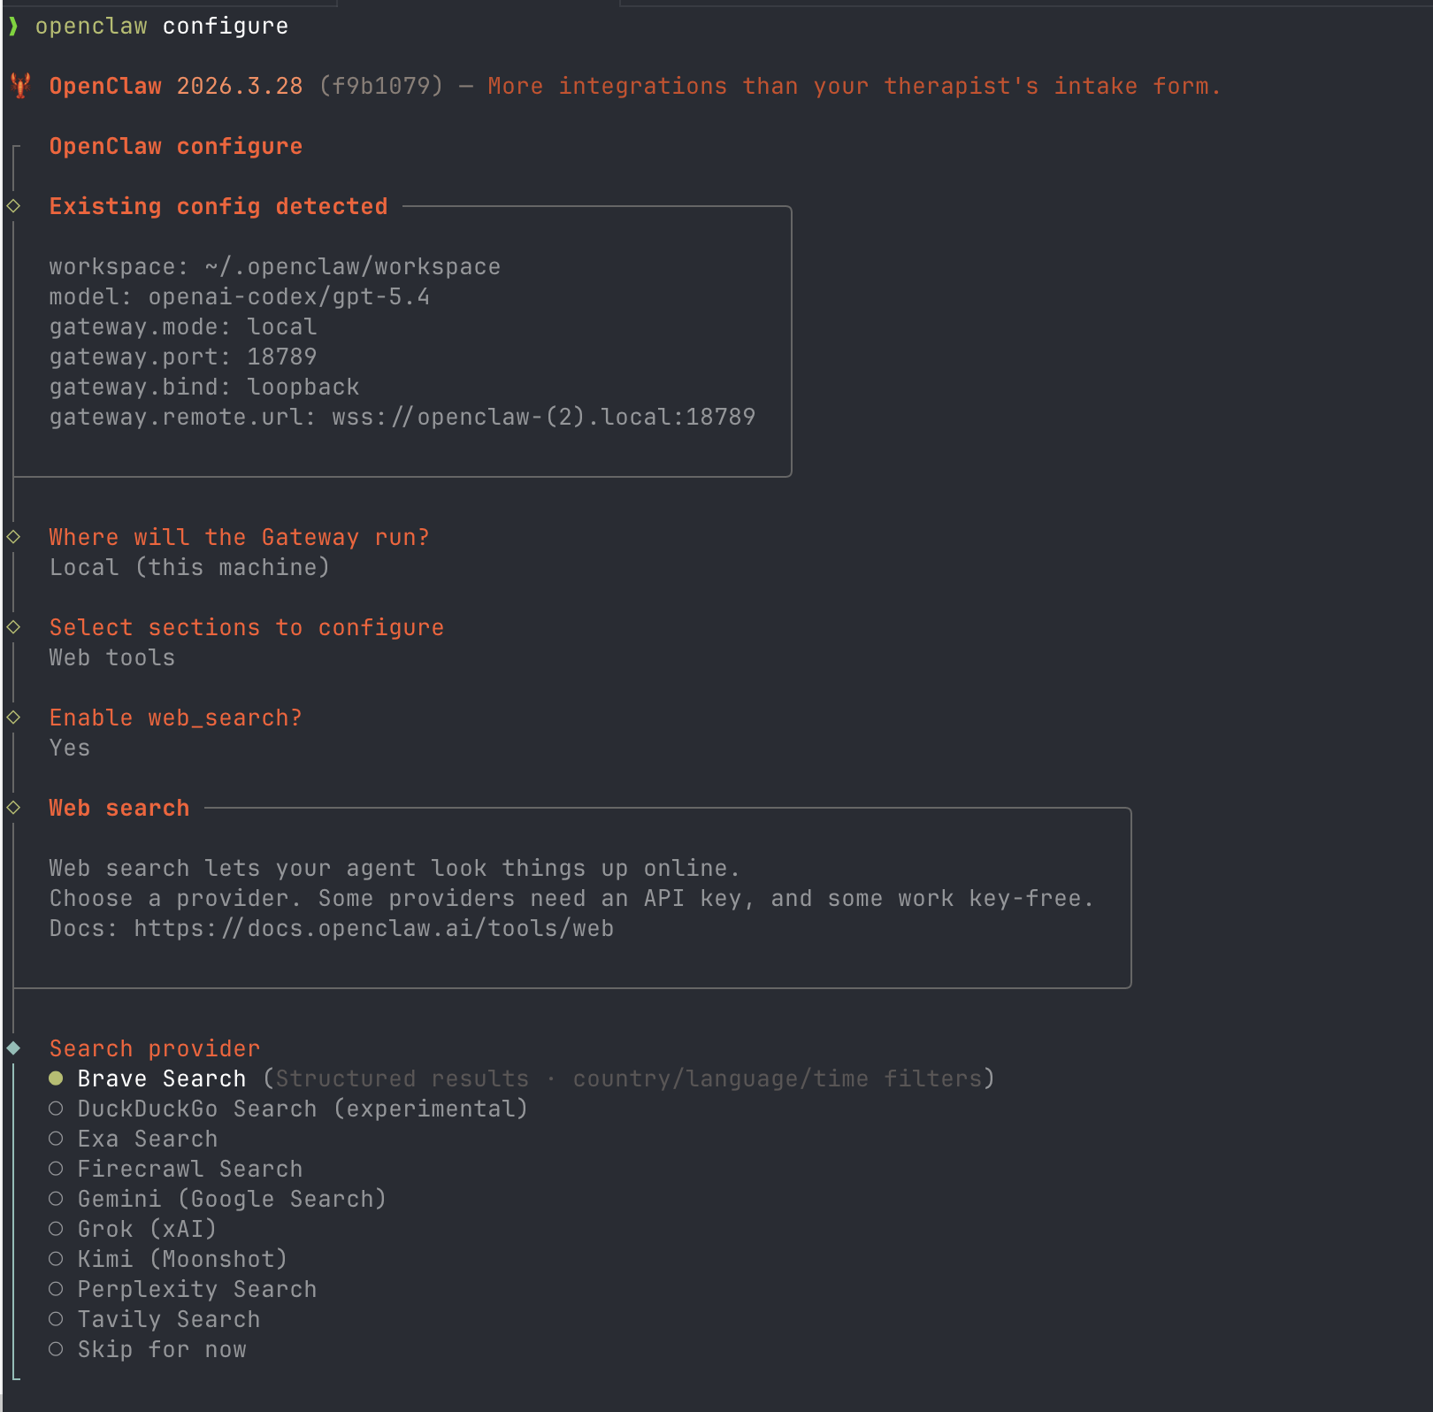The width and height of the screenshot is (1433, 1412).
Task: Click the diamond icon beside Existing config detected
Action: pyautogui.click(x=11, y=205)
